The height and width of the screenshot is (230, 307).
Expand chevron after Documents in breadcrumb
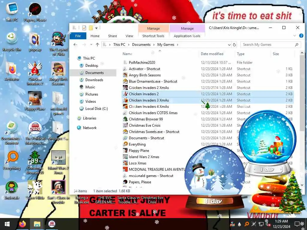pyautogui.click(x=154, y=45)
